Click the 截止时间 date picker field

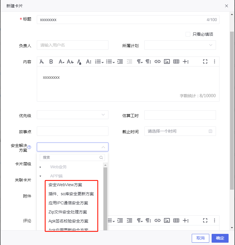(x=180, y=131)
